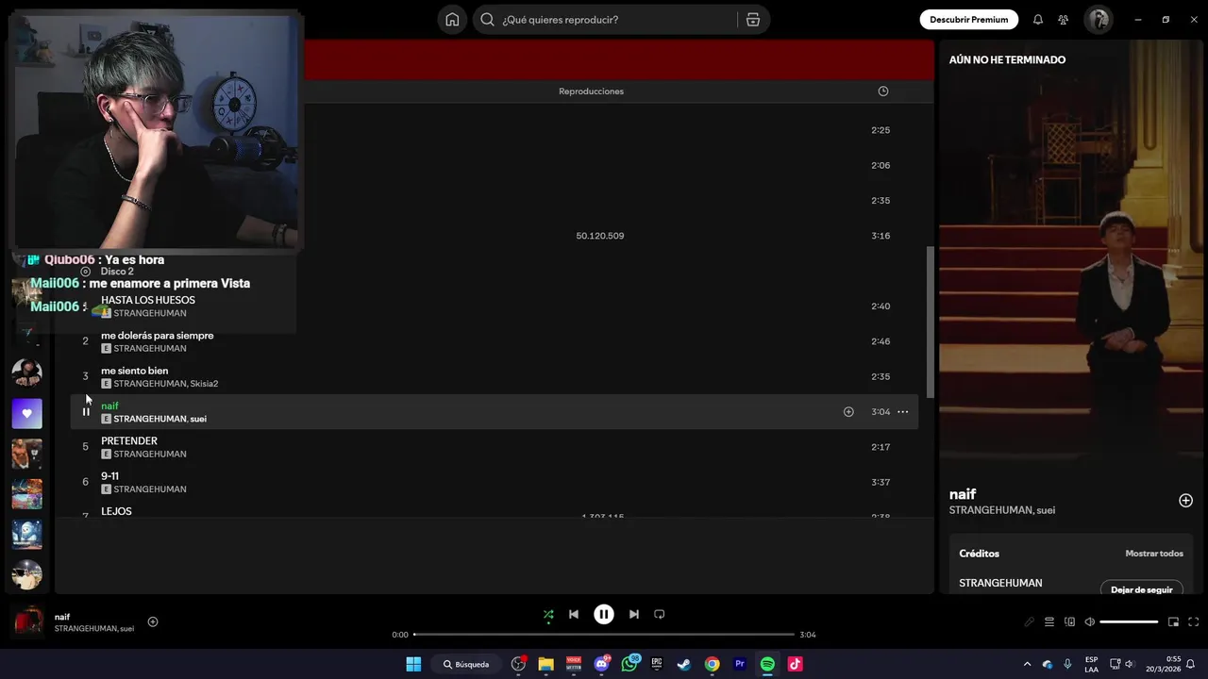The height and width of the screenshot is (679, 1208).
Task: Toggle lyrics with the microphone icon
Action: [x=1030, y=621]
